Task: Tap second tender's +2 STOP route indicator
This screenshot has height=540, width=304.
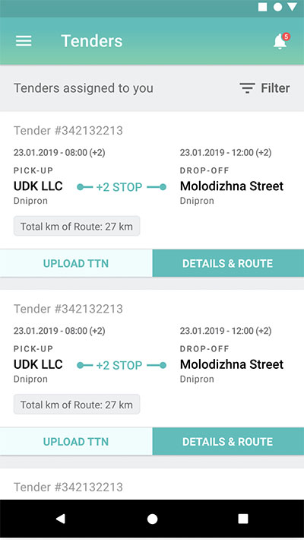Action: [x=122, y=365]
